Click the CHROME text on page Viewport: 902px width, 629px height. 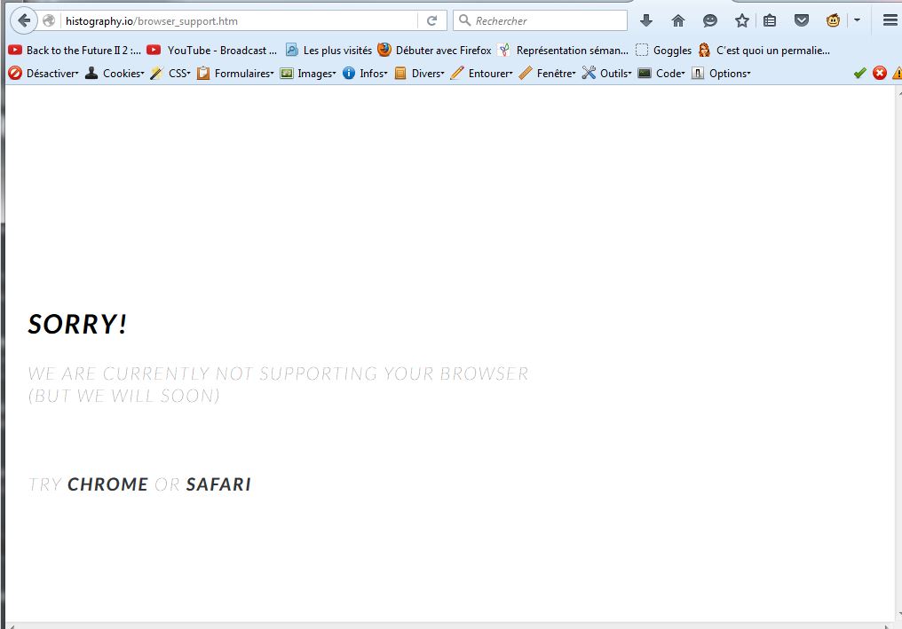[107, 484]
